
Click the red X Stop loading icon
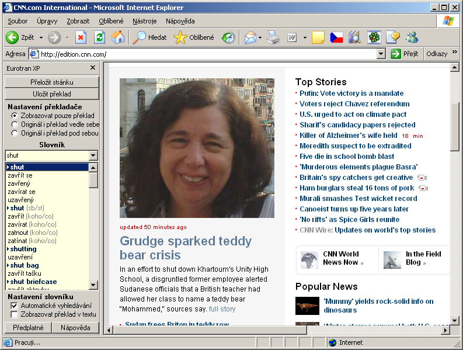pyautogui.click(x=81, y=37)
